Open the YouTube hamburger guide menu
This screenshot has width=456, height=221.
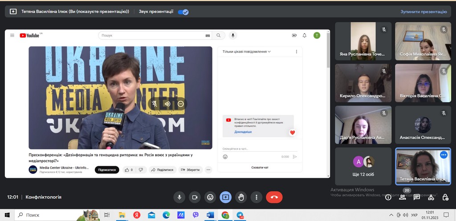click(12, 36)
